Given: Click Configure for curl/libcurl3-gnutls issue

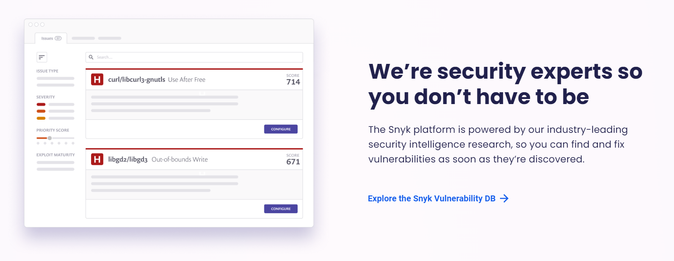Looking at the screenshot, I should tap(281, 129).
